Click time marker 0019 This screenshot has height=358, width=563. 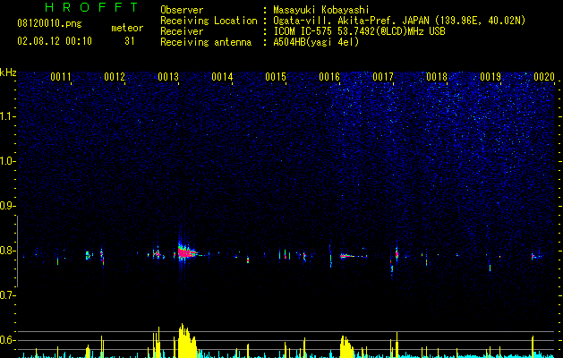490,77
